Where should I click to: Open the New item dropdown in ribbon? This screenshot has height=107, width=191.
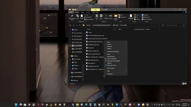pyautogui.click(x=121, y=15)
